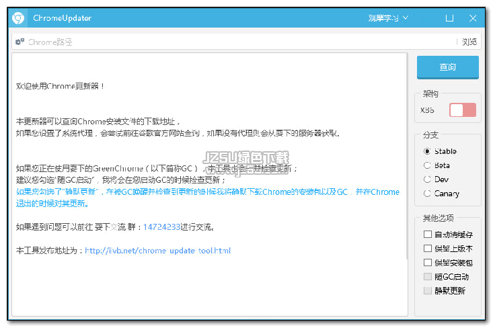
Task: Toggle the X86 architecture switch
Action: (463, 110)
